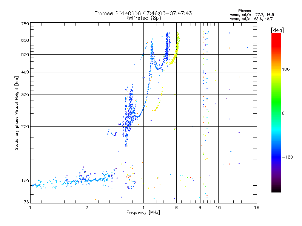Click the y-axis tick label '200'
The image size is (302, 226).
point(25,127)
